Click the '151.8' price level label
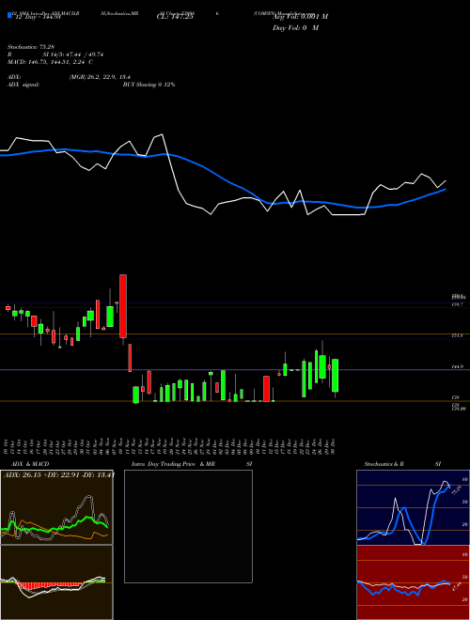 457,335
